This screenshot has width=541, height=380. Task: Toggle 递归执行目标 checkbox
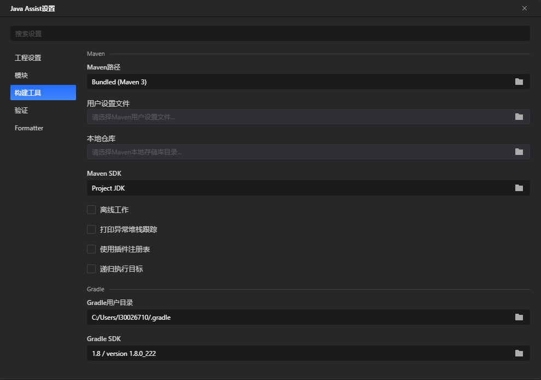click(x=91, y=269)
